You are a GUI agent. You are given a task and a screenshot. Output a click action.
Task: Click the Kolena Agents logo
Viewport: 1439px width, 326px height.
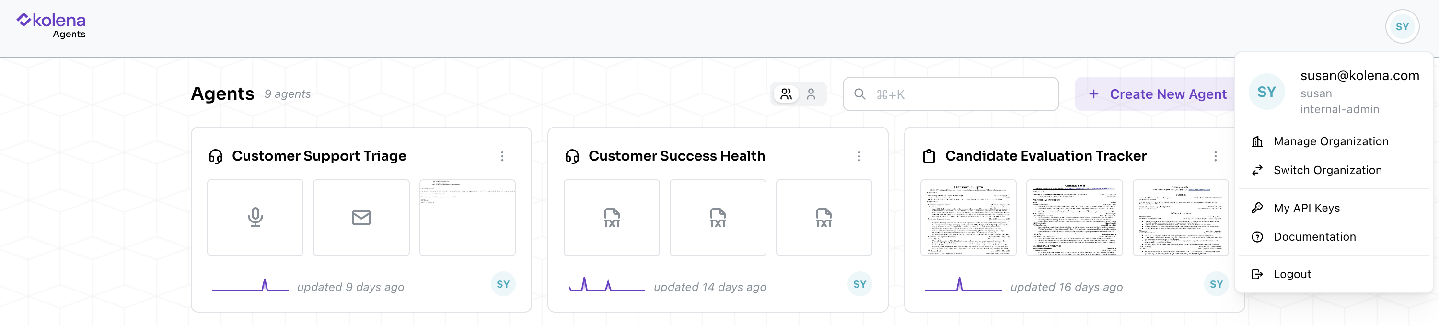pyautogui.click(x=51, y=26)
